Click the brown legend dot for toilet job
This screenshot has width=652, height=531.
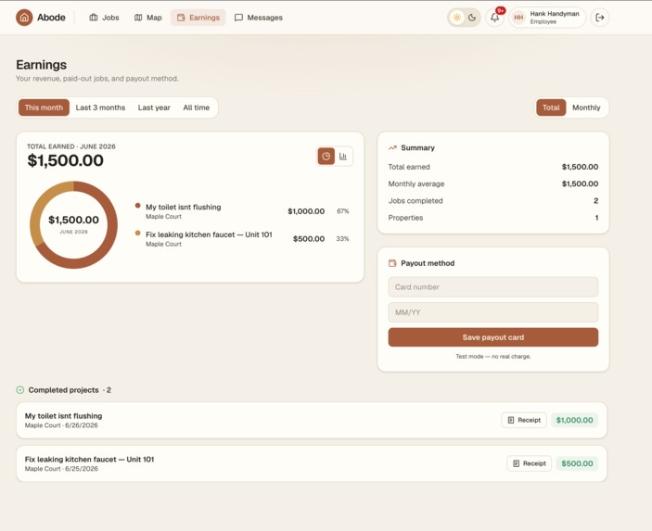point(137,205)
